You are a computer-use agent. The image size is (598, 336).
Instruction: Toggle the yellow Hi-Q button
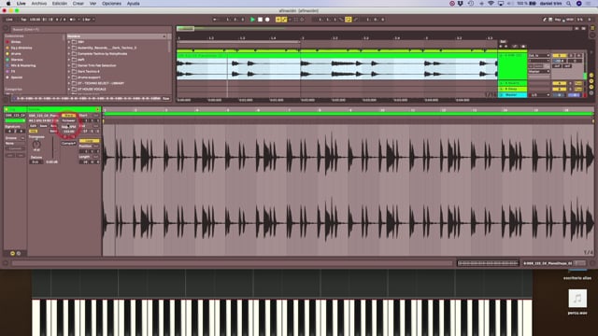tap(34, 131)
